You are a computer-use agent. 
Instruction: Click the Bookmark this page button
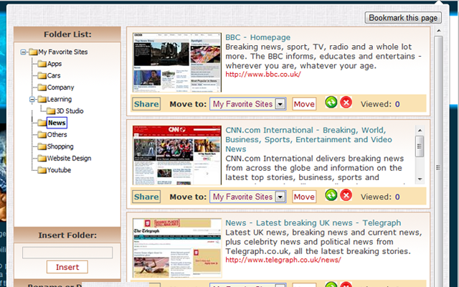(403, 18)
